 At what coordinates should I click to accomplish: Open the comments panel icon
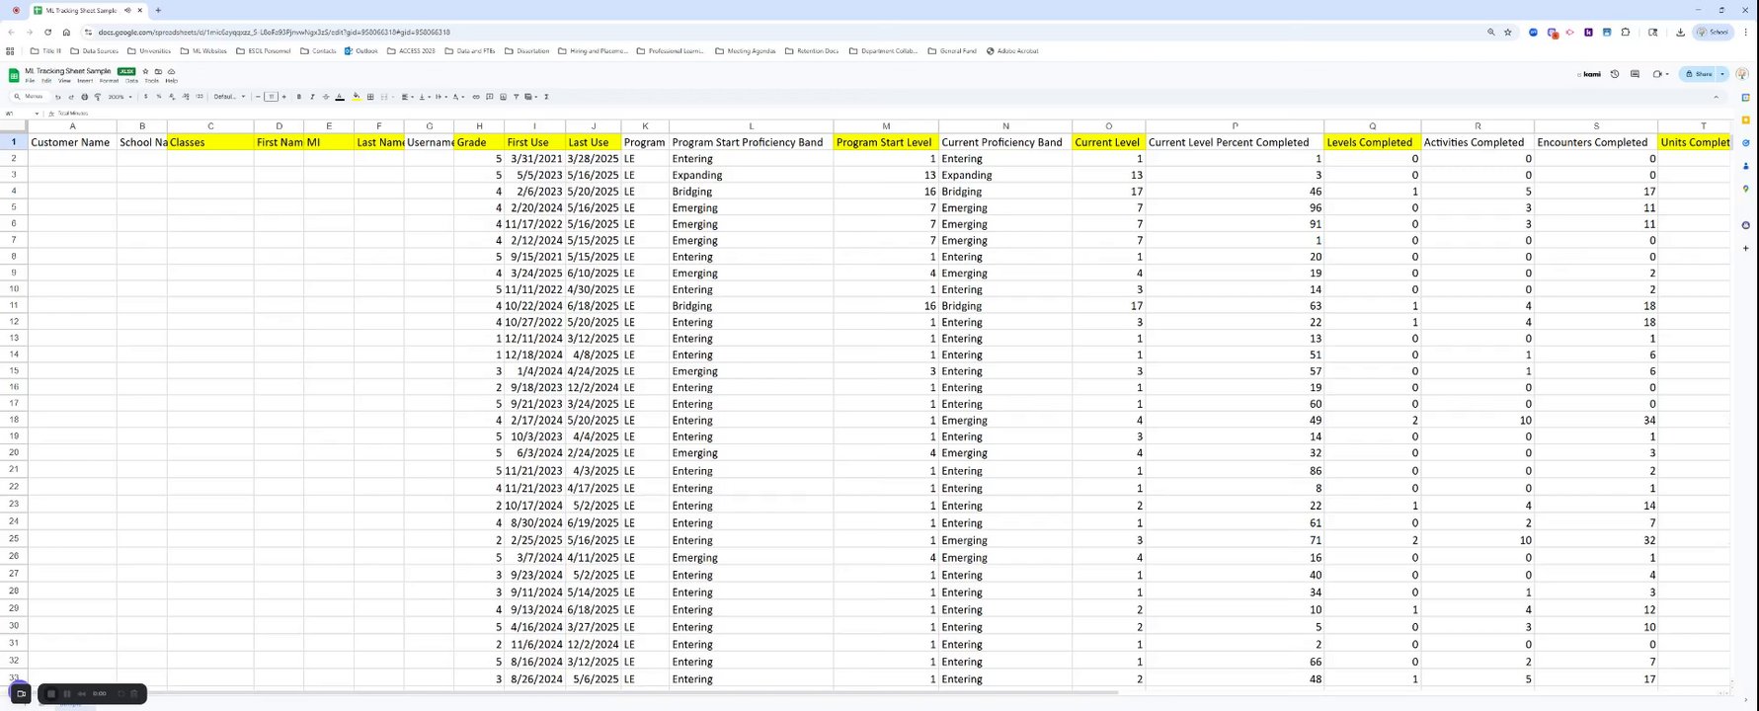click(x=1635, y=74)
